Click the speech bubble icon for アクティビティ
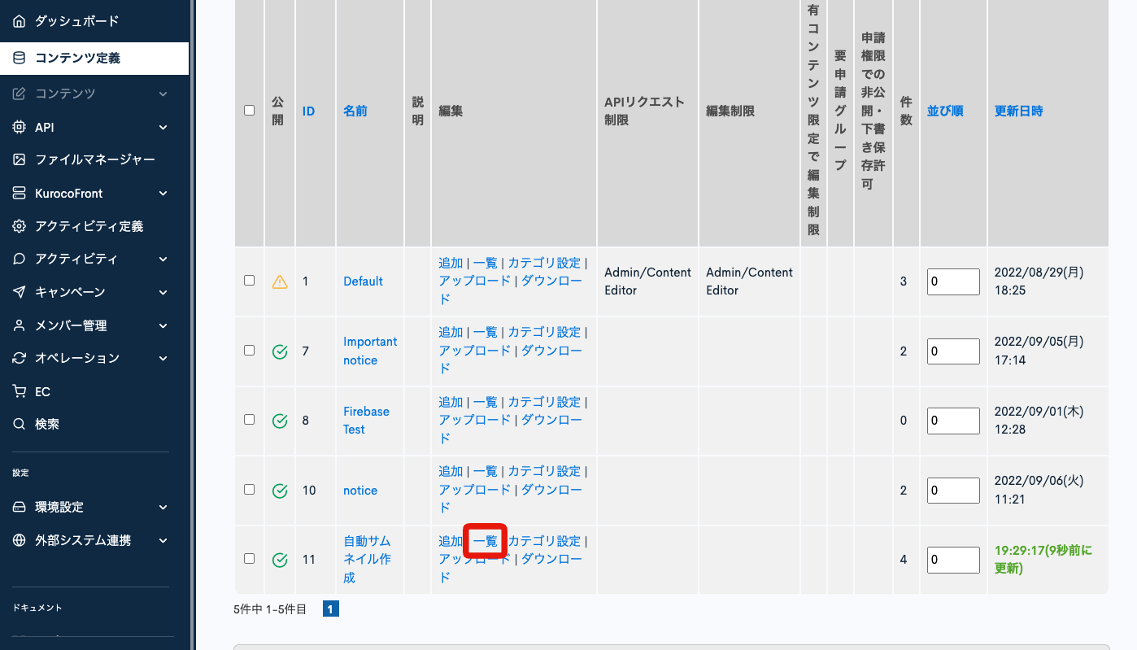This screenshot has height=650, width=1137. [x=20, y=259]
